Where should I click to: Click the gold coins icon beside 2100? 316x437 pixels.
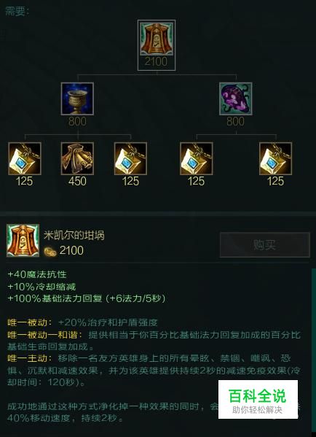pyautogui.click(x=50, y=252)
